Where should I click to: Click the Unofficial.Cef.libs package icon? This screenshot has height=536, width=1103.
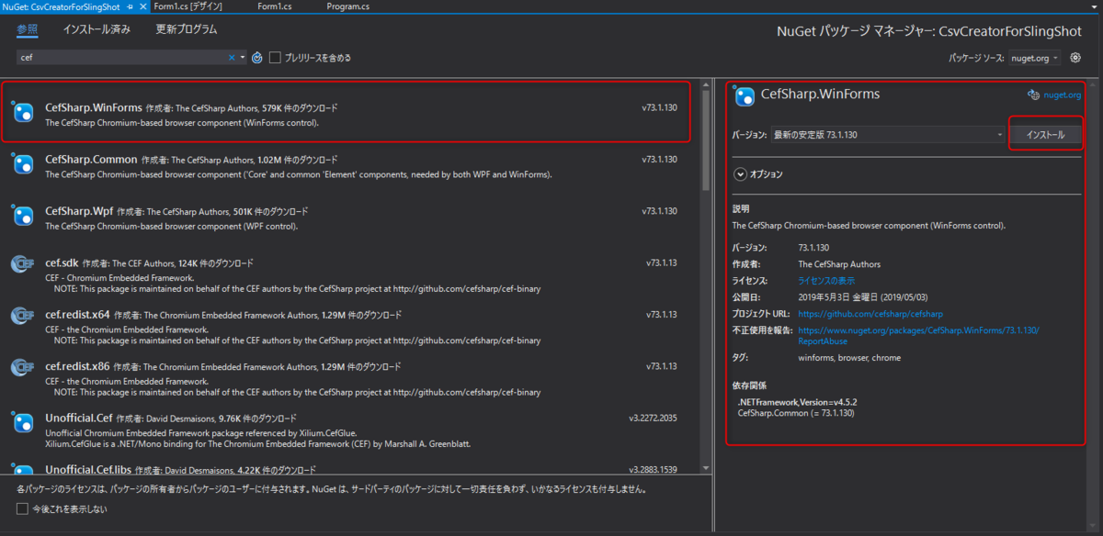(x=23, y=471)
